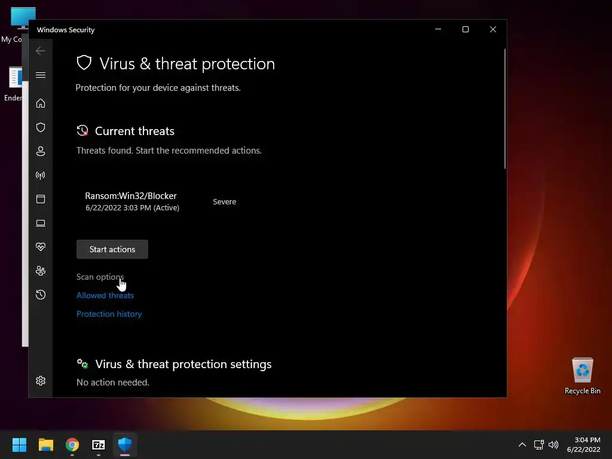
Task: Open Protection history link
Action: click(109, 314)
